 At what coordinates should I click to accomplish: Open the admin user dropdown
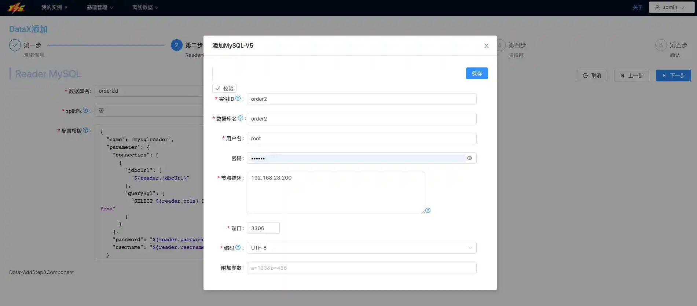[671, 7]
